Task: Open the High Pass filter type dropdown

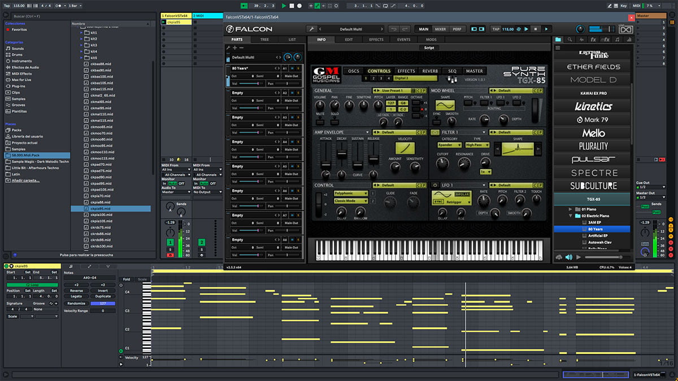Action: tap(477, 145)
